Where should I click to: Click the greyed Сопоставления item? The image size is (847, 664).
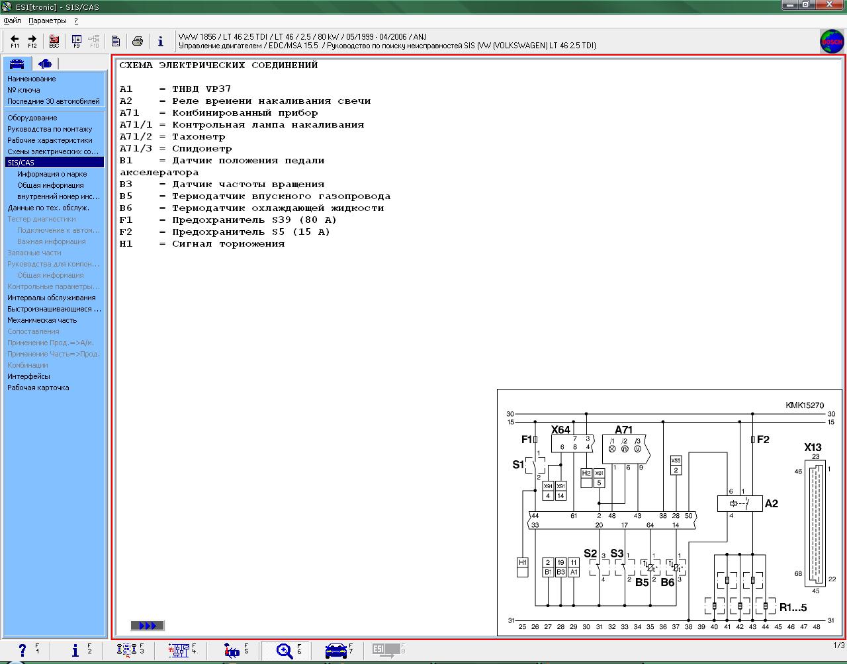pos(33,331)
